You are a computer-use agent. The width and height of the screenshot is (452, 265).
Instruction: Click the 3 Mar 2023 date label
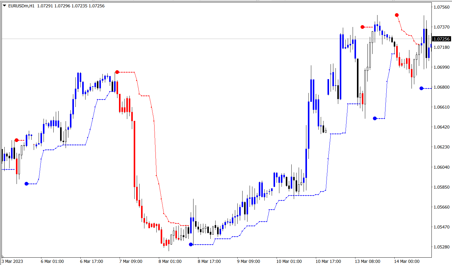[12, 261]
